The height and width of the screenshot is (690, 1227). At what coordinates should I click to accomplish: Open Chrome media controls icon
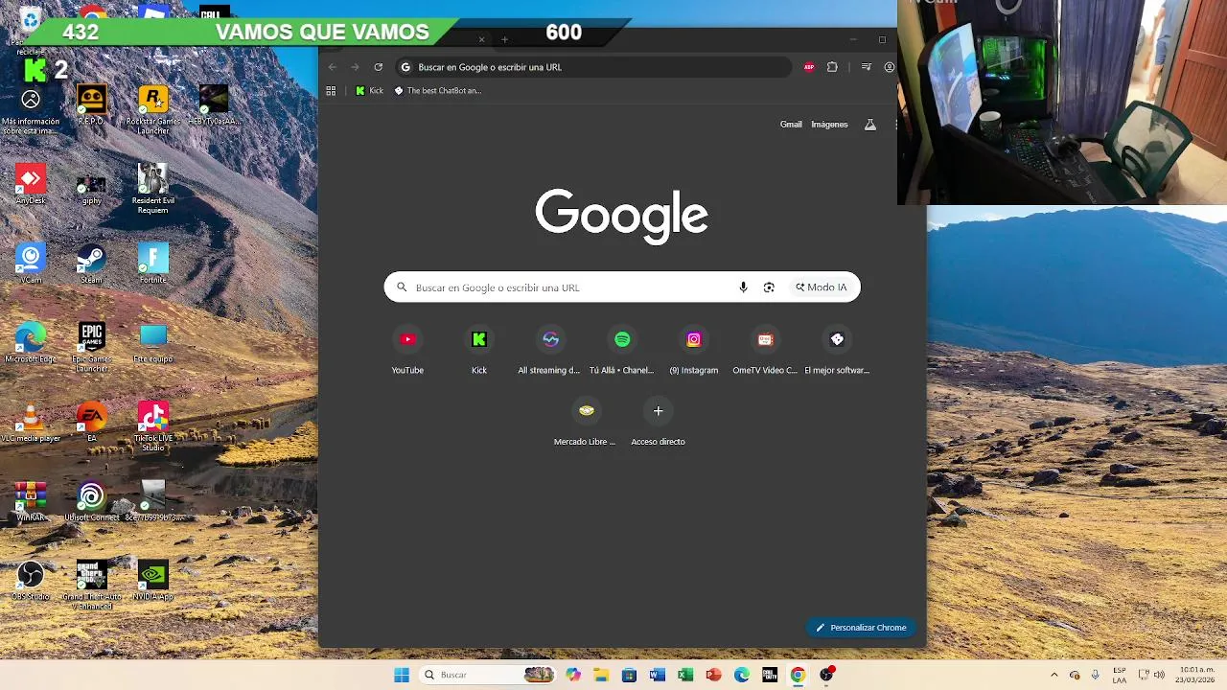867,67
